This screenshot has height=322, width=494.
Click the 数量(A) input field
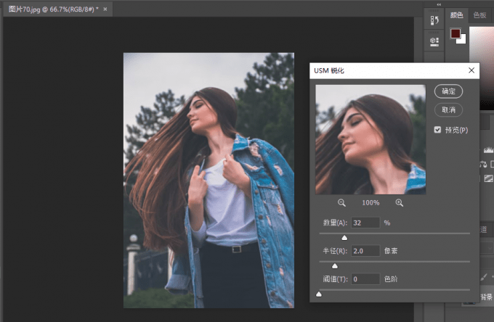[x=365, y=223]
